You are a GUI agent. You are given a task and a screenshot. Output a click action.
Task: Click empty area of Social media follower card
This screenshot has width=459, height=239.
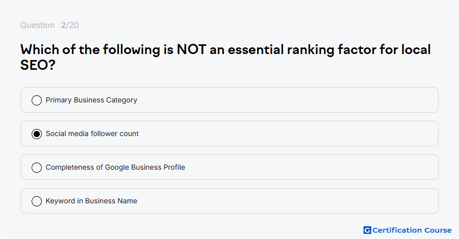click(x=287, y=134)
